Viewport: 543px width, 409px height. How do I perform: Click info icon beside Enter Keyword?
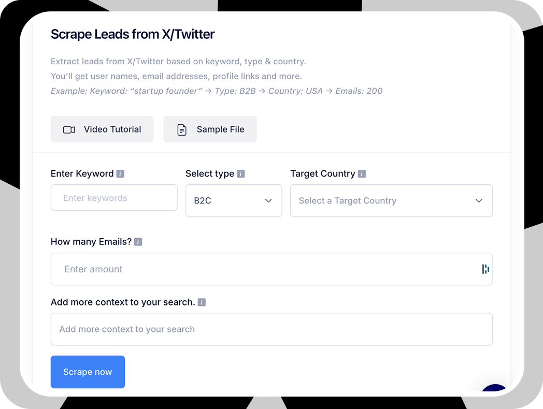(x=120, y=174)
